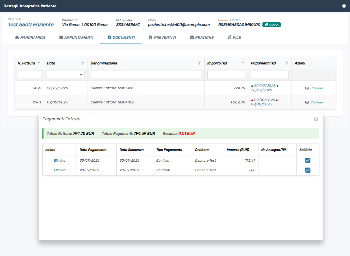Click printer icon for invoice 2439
The width and height of the screenshot is (350, 256).
[x=307, y=88]
